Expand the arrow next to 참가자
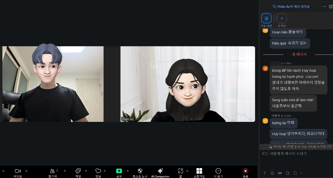333x178 pixels. coord(65,171)
